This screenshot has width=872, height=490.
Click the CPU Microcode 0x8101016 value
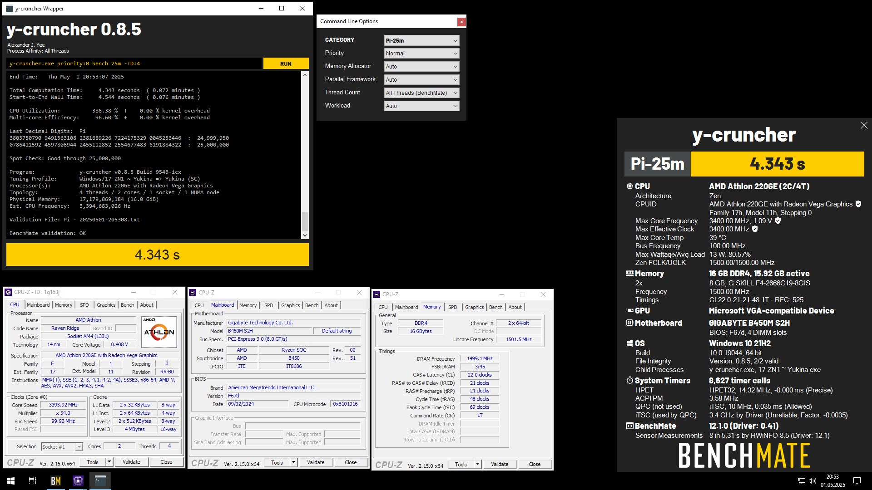click(x=345, y=404)
